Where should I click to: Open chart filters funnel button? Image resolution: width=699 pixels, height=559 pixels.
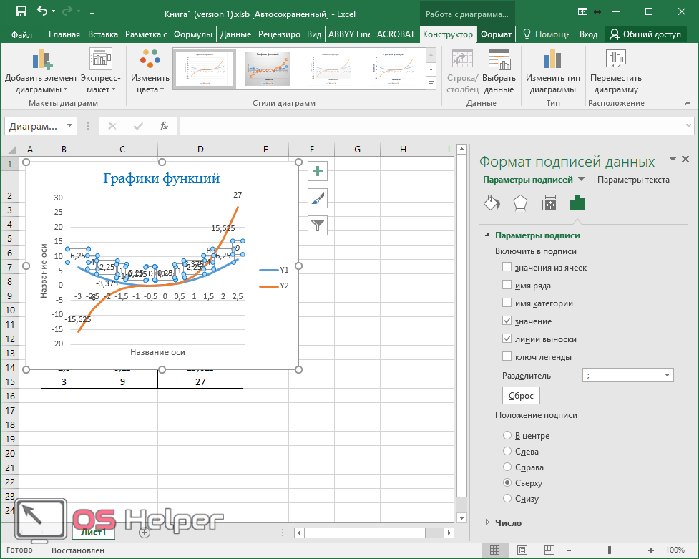click(318, 225)
